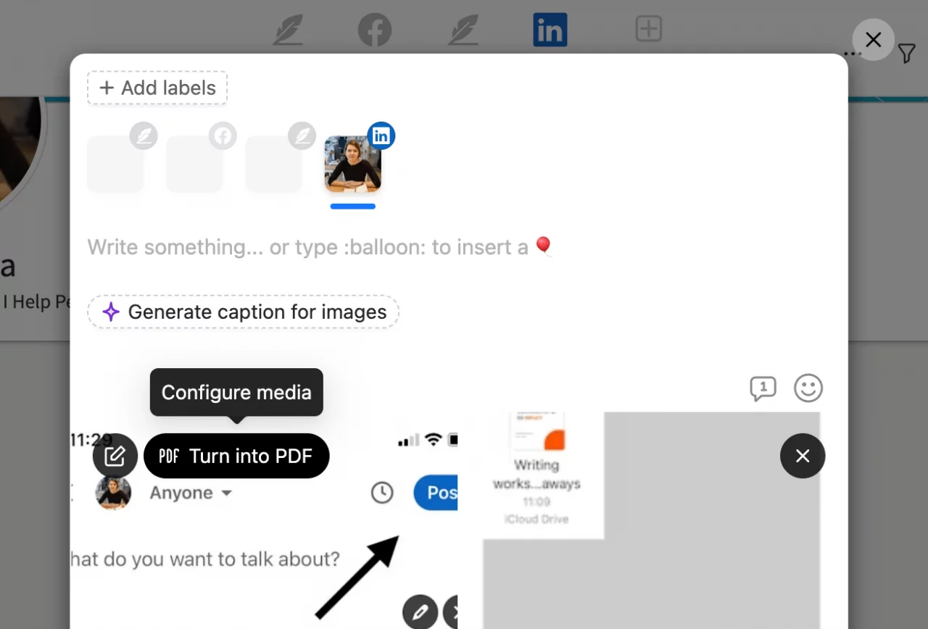This screenshot has width=928, height=629.
Task: Expand the more options ellipsis menu
Action: coord(853,54)
